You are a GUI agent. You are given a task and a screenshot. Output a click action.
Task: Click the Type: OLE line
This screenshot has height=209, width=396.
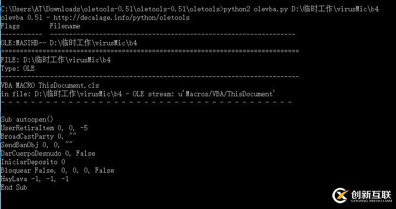pos(17,68)
